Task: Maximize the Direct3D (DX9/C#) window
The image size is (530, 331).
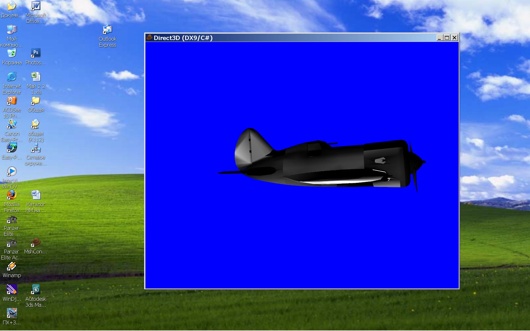Action: click(447, 38)
